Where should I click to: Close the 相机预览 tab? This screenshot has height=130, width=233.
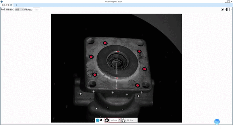coord(11,5)
